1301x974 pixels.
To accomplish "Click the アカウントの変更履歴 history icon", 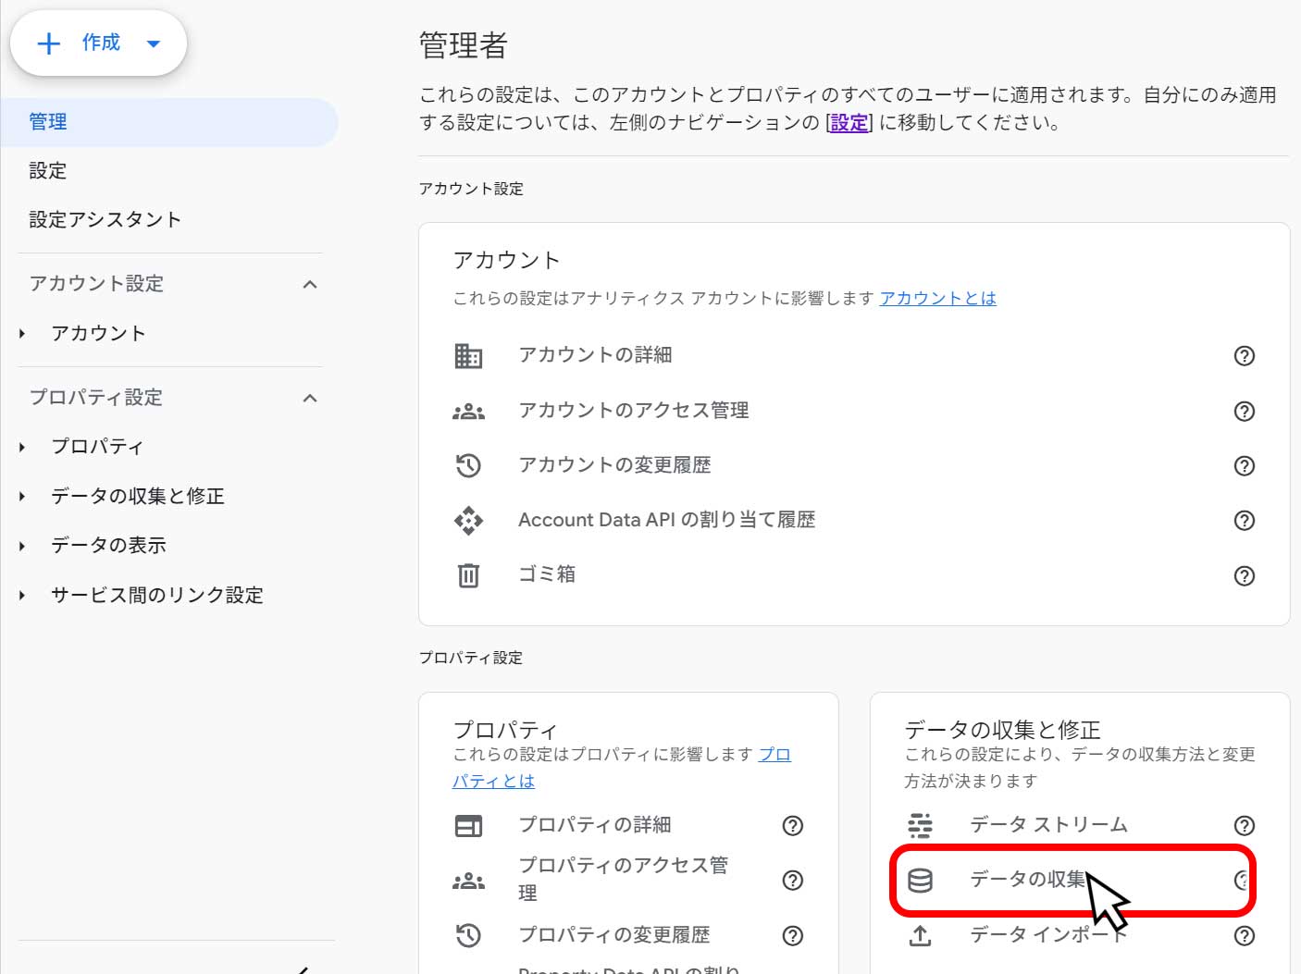I will [x=468, y=465].
